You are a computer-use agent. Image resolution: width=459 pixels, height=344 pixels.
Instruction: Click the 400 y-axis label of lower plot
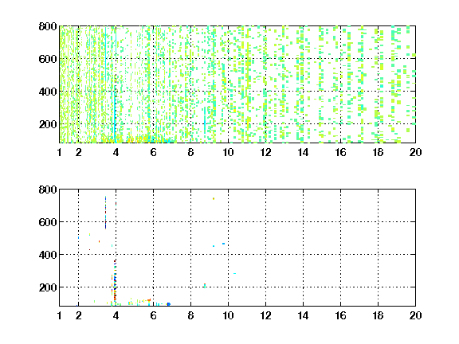point(48,255)
